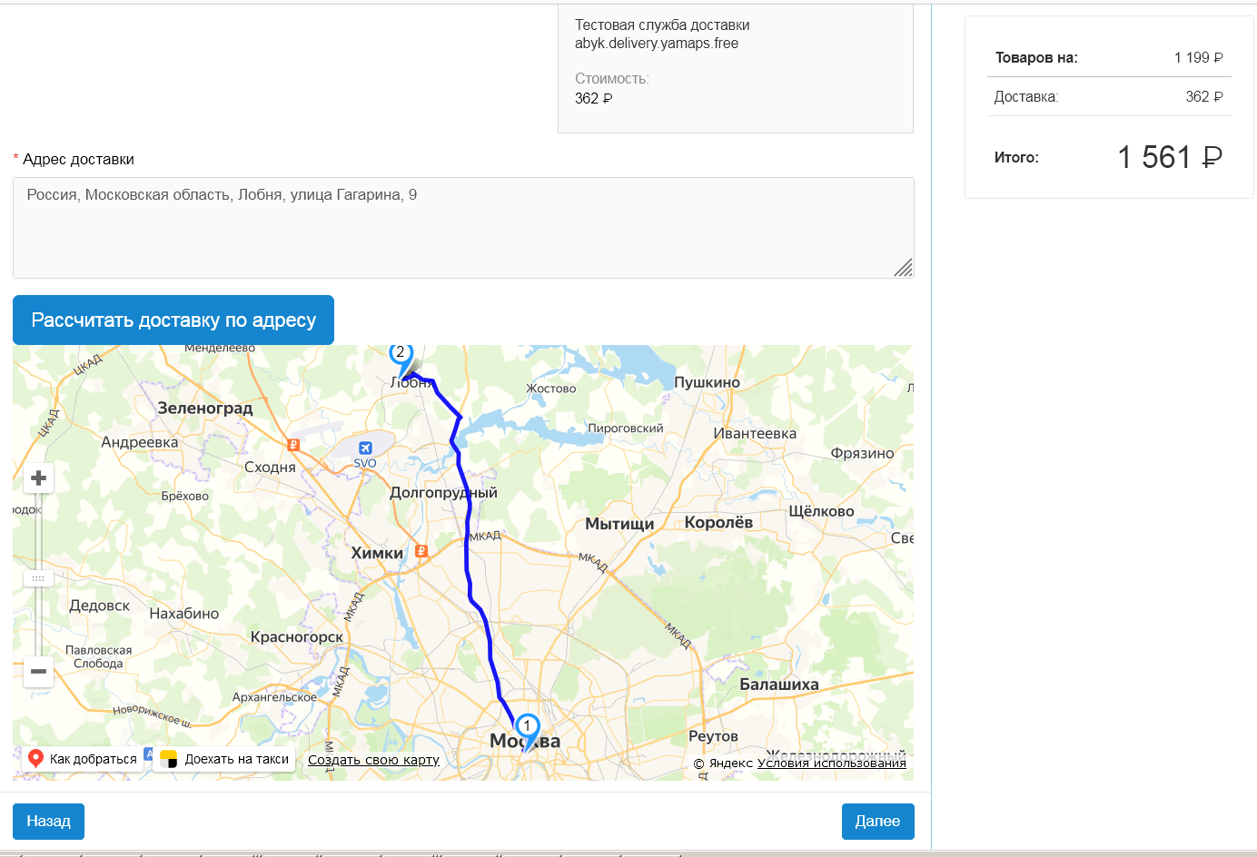The height and width of the screenshot is (857, 1257).
Task: Click the Пироговский label on the map
Action: point(626,428)
